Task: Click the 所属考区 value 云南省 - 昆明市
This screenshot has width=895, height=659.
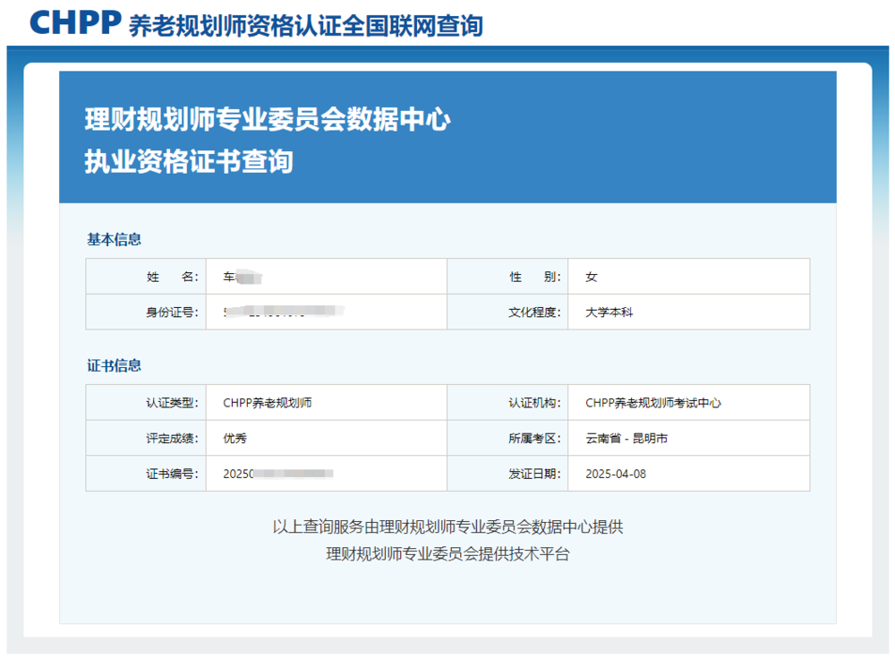Action: coord(626,439)
